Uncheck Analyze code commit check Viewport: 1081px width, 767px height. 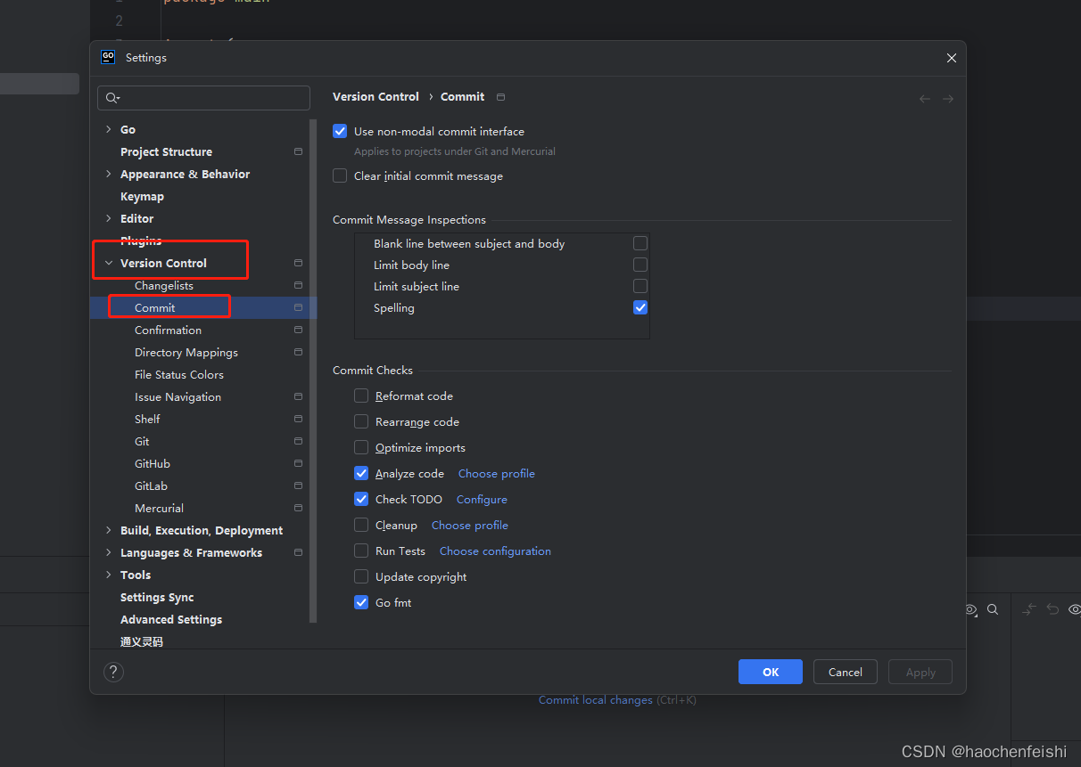(361, 473)
